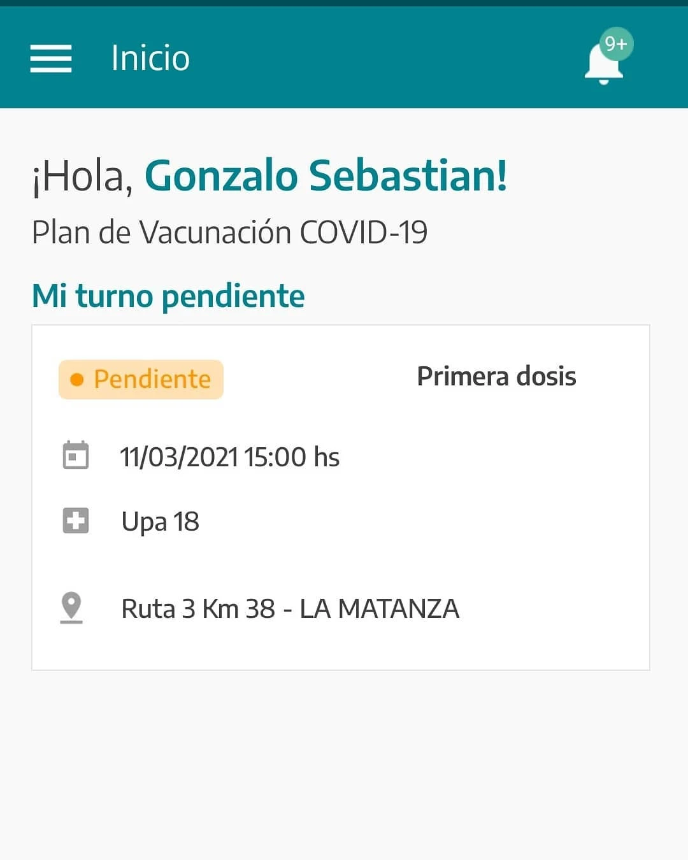Tap the ¡Hola, greeting word
Screen dimensions: 688x860
tap(82, 177)
